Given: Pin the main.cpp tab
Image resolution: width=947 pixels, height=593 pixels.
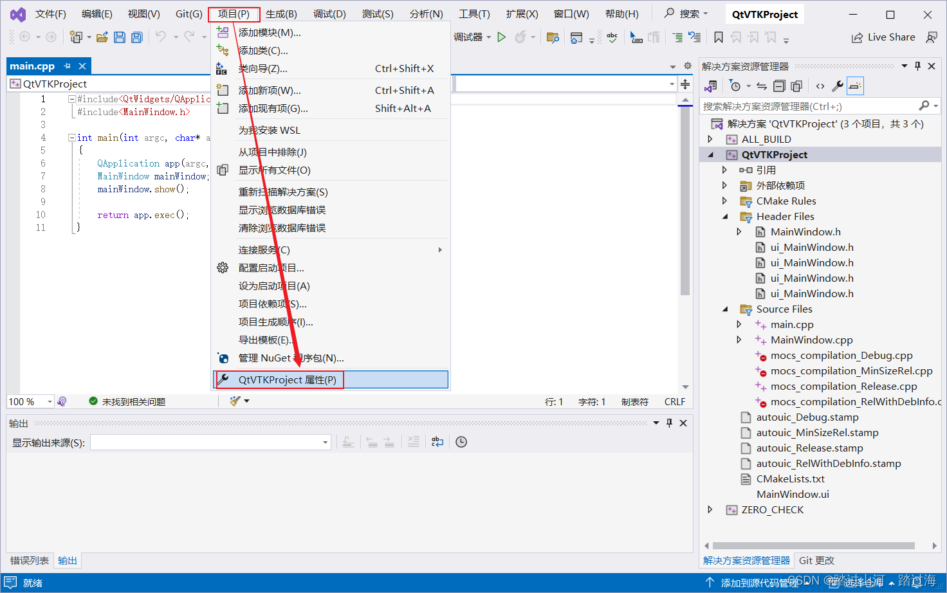Looking at the screenshot, I should click(67, 66).
